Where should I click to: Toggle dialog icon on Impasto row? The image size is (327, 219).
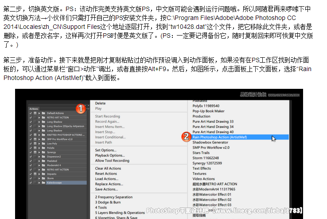[x=35, y=174]
